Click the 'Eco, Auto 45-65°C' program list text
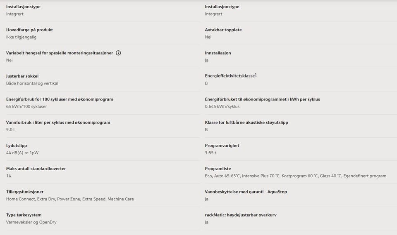This screenshot has height=235, width=397. pyautogui.click(x=295, y=176)
